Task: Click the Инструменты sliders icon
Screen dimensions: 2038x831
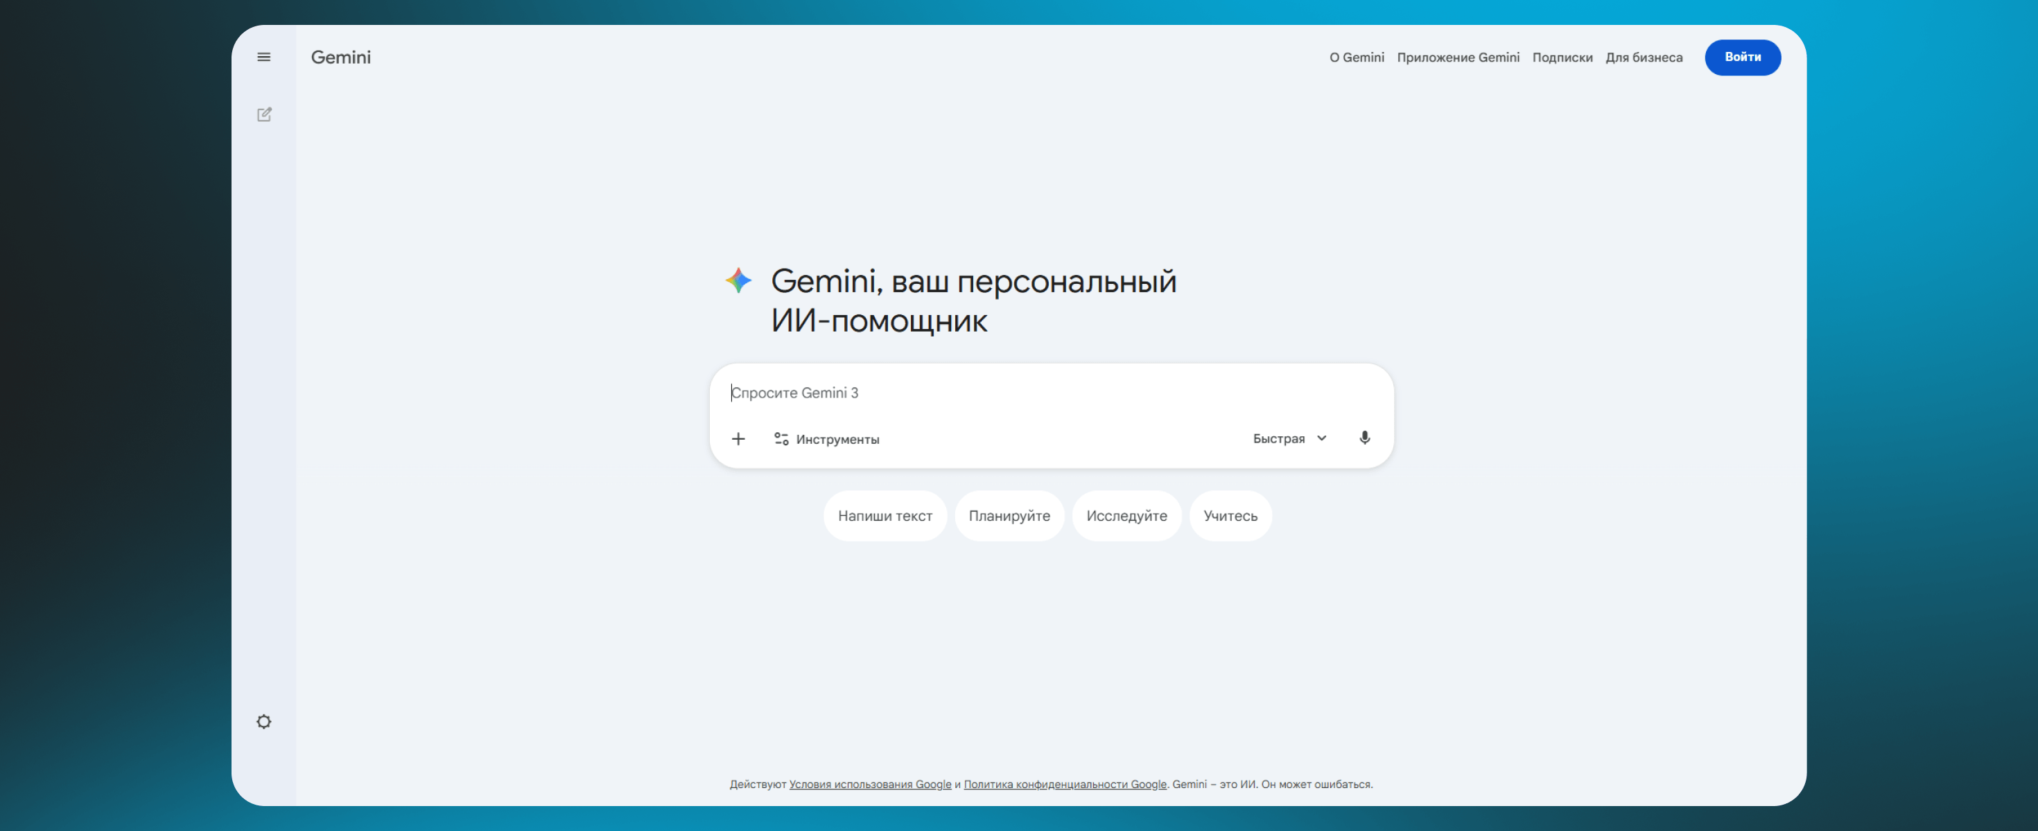Action: (x=781, y=439)
